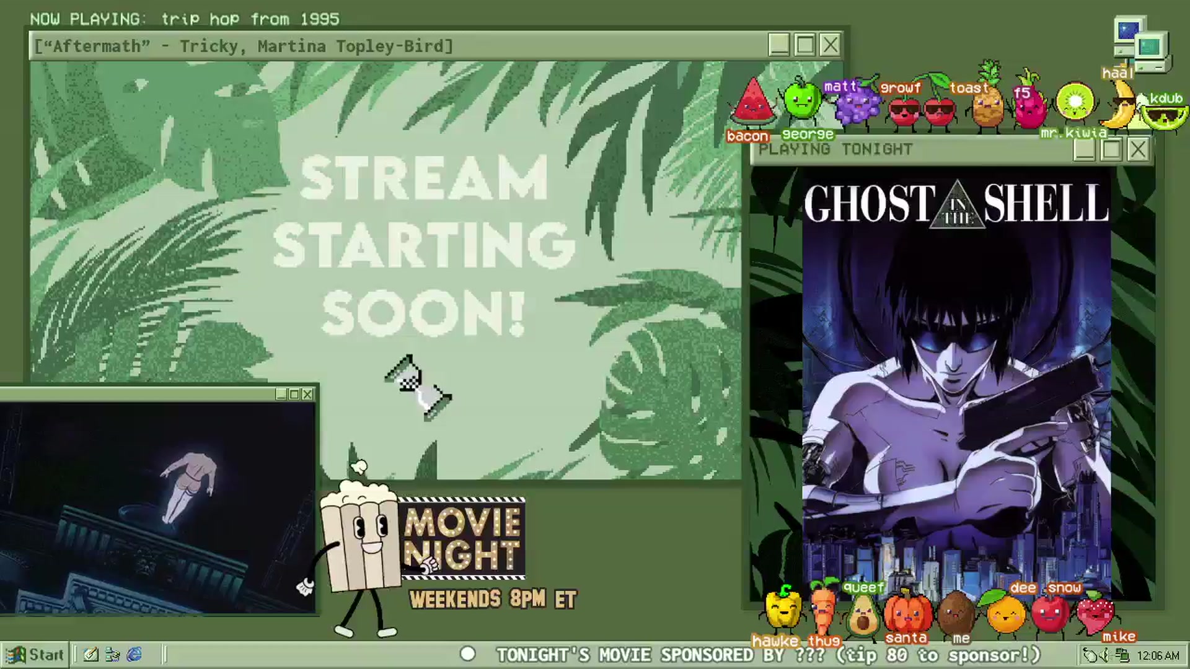Click the 'NOW PLAYING: trip hop from 1995' text

coord(185,19)
